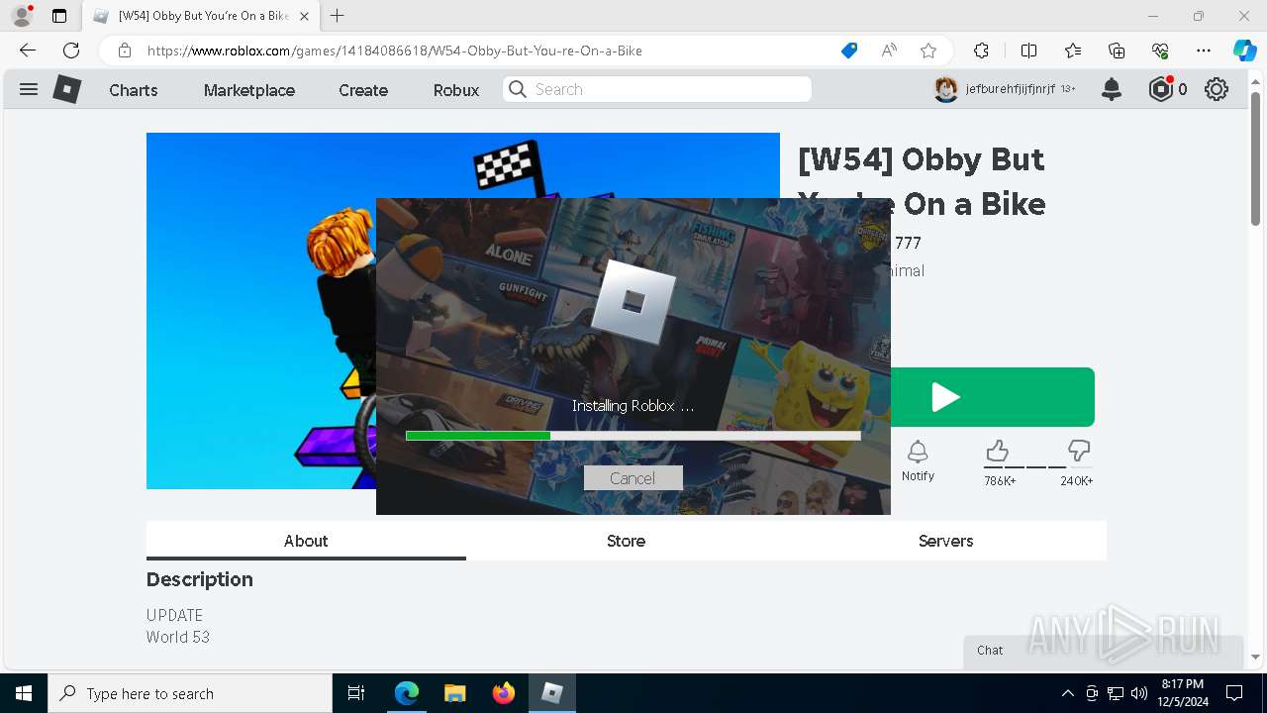View site information via lock icon
This screenshot has height=713, width=1267.
coord(125,51)
